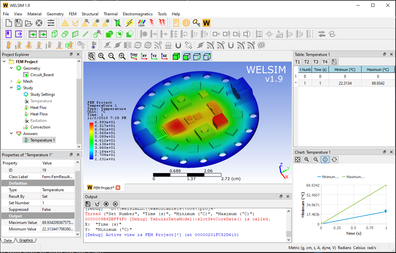This screenshot has height=253, width=396.
Task: Toggle the shaded solid green cube display mode
Action: pos(176,56)
